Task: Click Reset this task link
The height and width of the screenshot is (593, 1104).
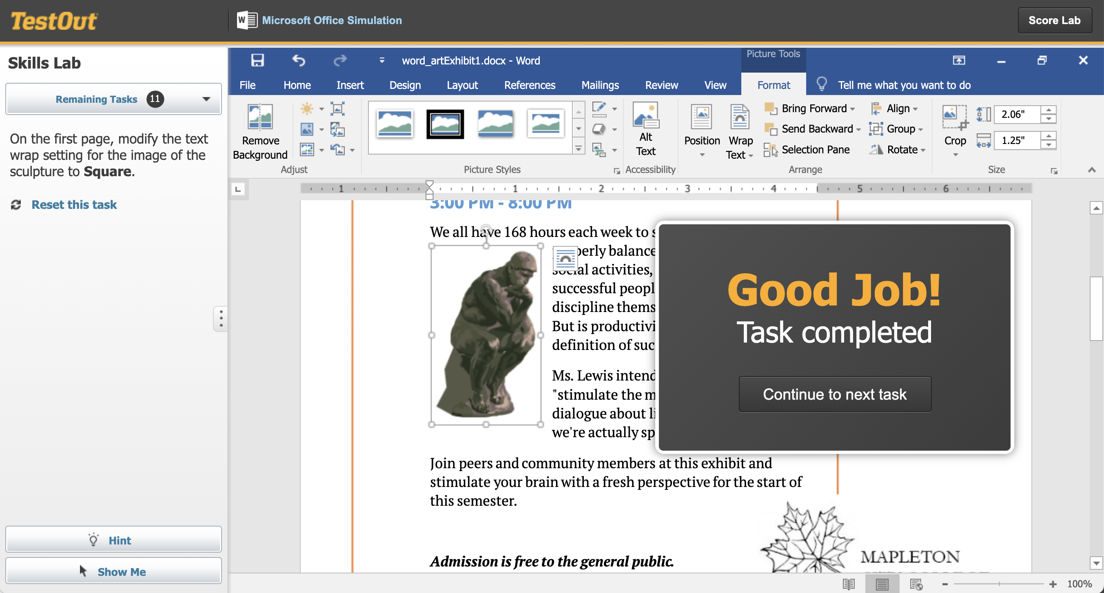Action: tap(73, 204)
